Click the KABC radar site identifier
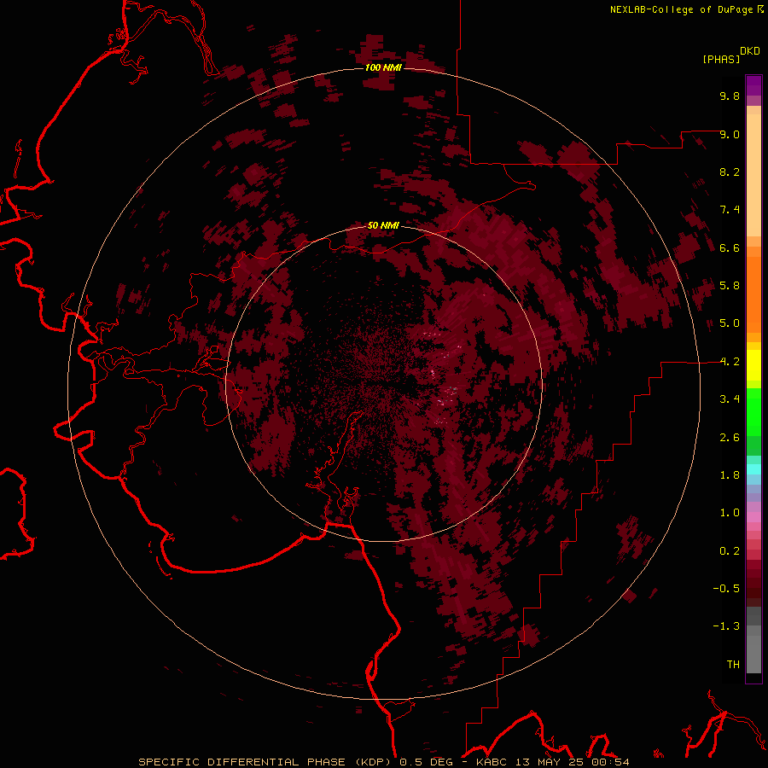Screen dimensions: 768x768 click(x=492, y=762)
